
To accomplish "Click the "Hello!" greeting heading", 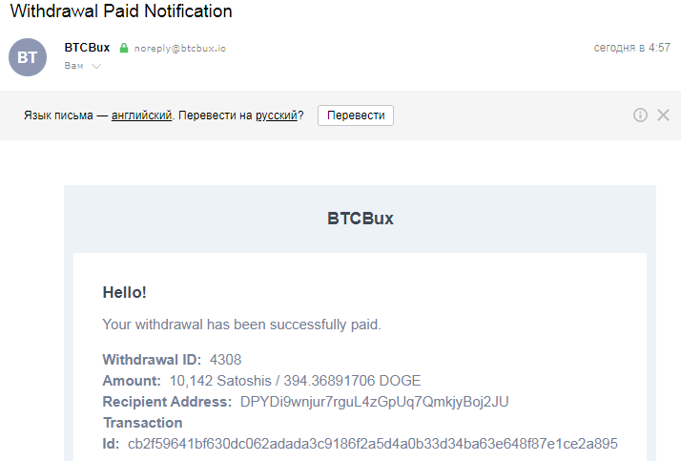I will click(124, 293).
